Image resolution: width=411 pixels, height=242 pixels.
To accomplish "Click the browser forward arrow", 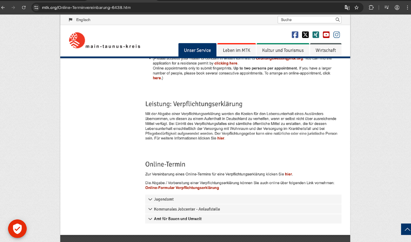I will coord(13,7).
